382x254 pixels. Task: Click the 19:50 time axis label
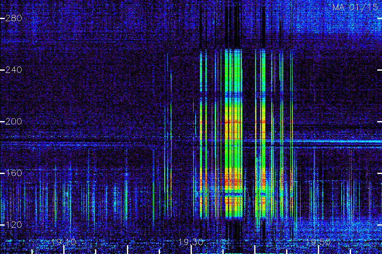click(x=318, y=242)
